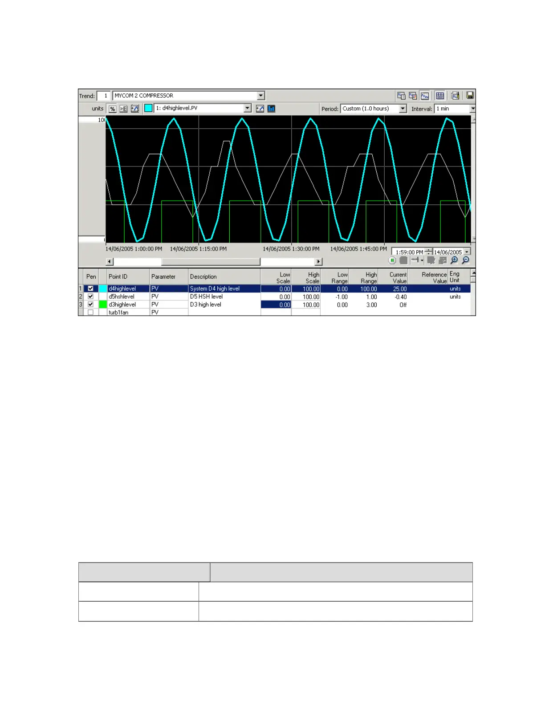Uncheck the pen checkbox for d4highlevel
Image resolution: width=545 pixels, height=705 pixels.
point(90,288)
